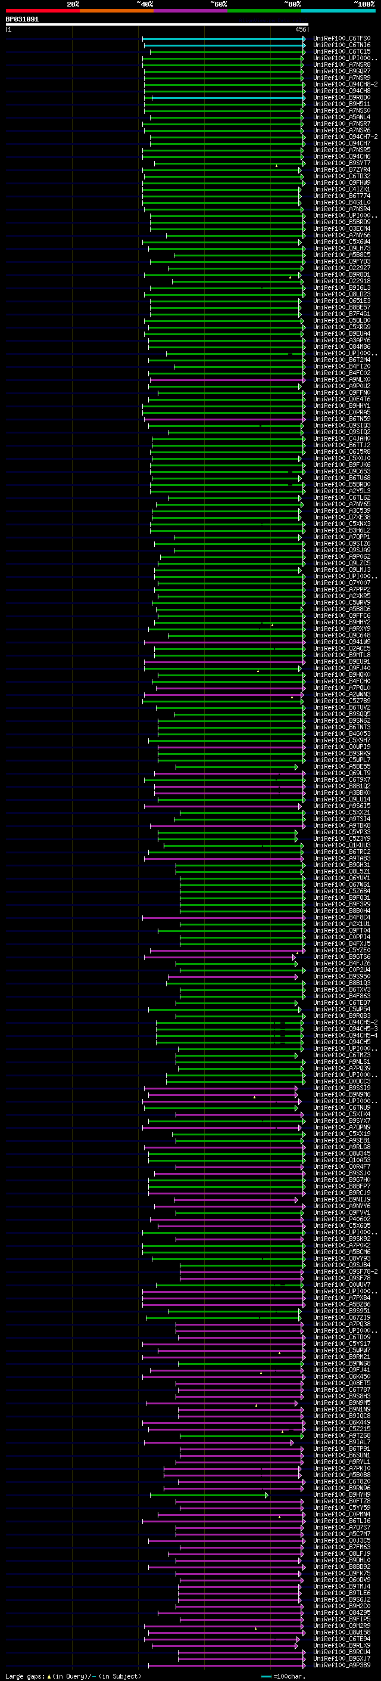Click hit label UniRef100_A5BE55
The height and width of the screenshot is (1681, 381).
pyautogui.click(x=342, y=767)
